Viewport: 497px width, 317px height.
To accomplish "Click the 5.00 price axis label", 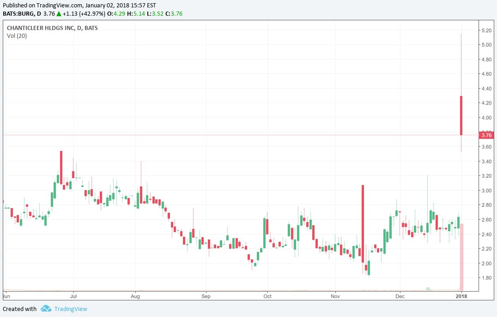I will click(486, 45).
